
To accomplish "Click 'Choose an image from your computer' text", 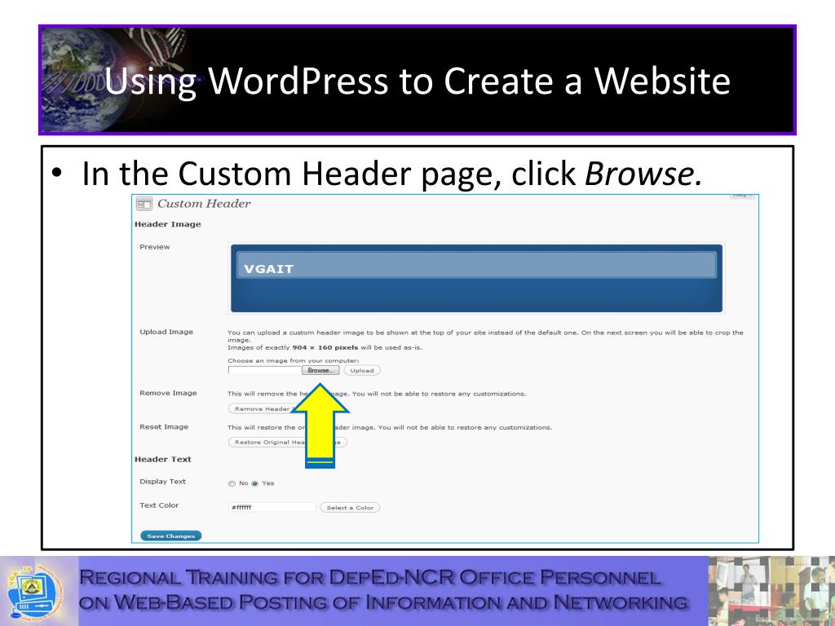I will pyautogui.click(x=294, y=360).
